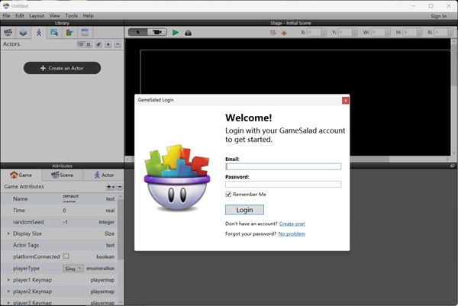
Task: Select the arrow pointer tool
Action: click(x=138, y=32)
